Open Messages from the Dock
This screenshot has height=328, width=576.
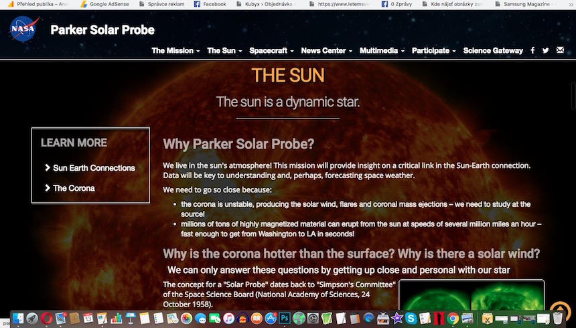[x=200, y=318]
